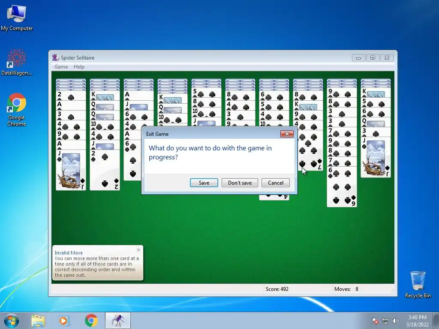
Task: Open File Explorer from the taskbar
Action: tap(38, 320)
